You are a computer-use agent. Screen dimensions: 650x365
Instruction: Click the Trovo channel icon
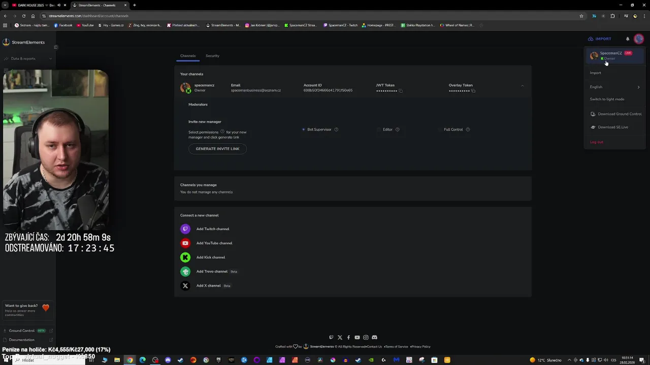185,271
